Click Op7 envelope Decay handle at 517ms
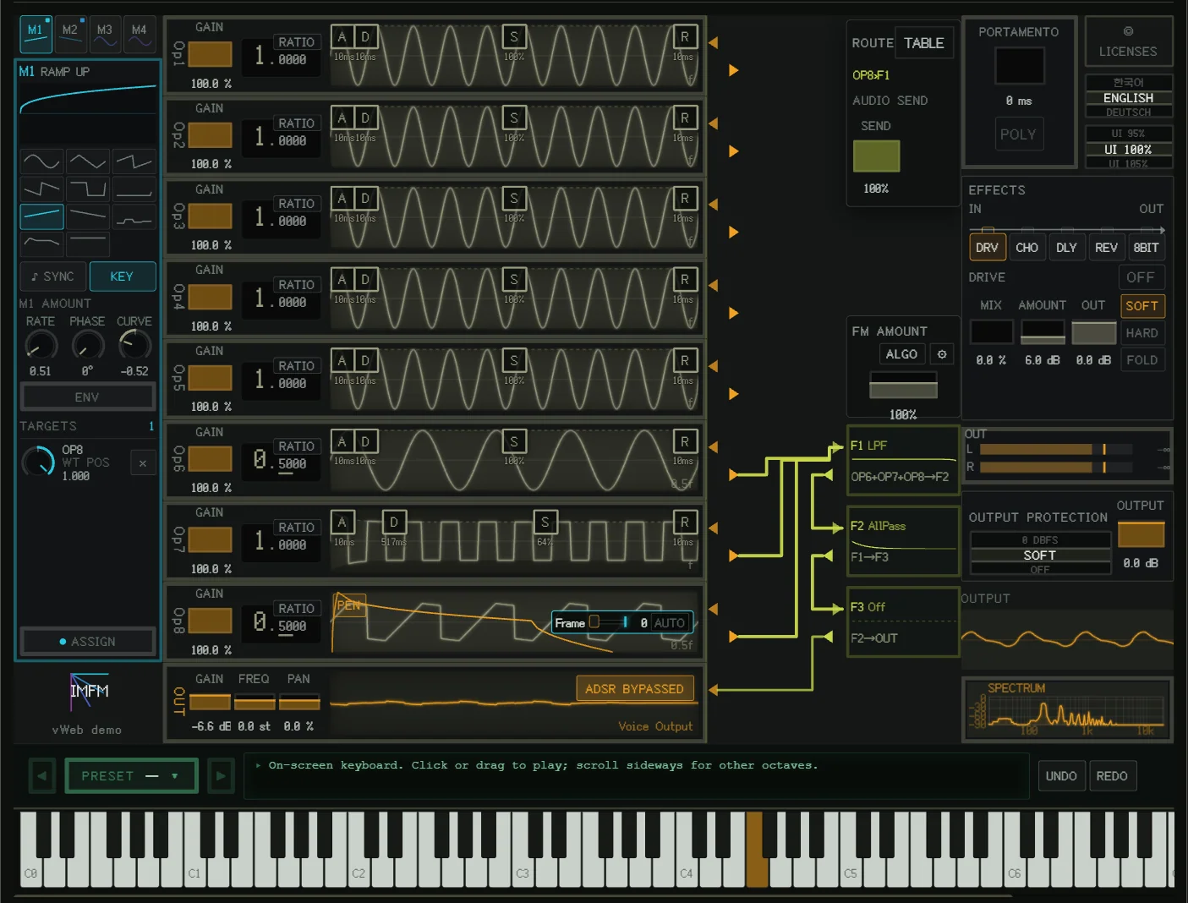Screen dimensions: 1188x903 [393, 522]
